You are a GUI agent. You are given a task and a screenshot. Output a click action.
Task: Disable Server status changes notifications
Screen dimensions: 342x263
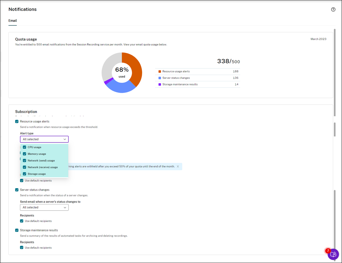(x=17, y=190)
